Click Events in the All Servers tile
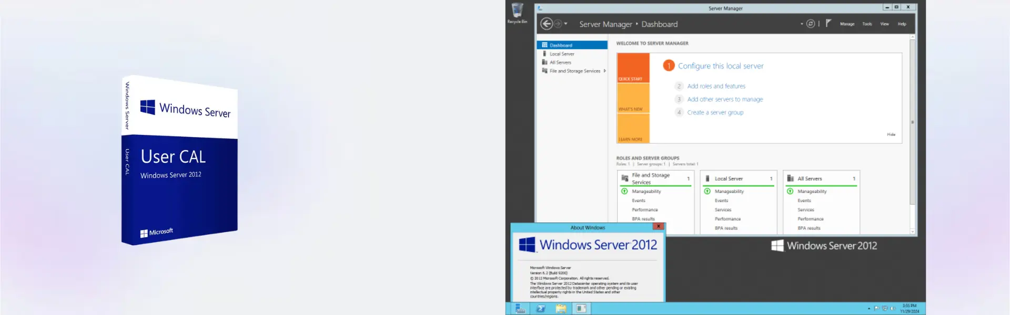The width and height of the screenshot is (1010, 315). point(804,201)
